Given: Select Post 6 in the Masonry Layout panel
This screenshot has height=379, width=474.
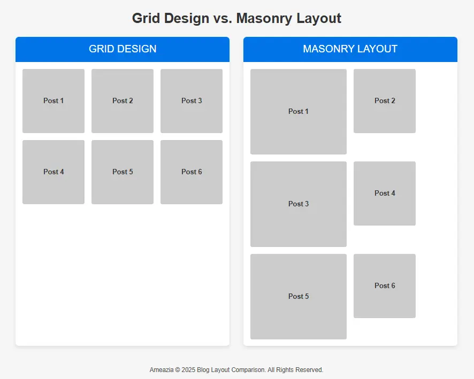Looking at the screenshot, I should 385,285.
